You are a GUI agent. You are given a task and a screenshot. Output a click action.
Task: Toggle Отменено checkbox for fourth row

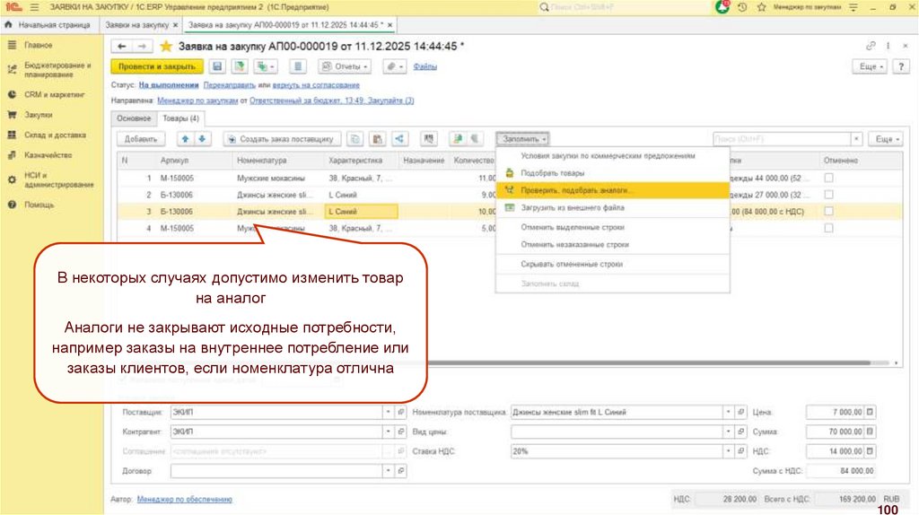point(828,228)
